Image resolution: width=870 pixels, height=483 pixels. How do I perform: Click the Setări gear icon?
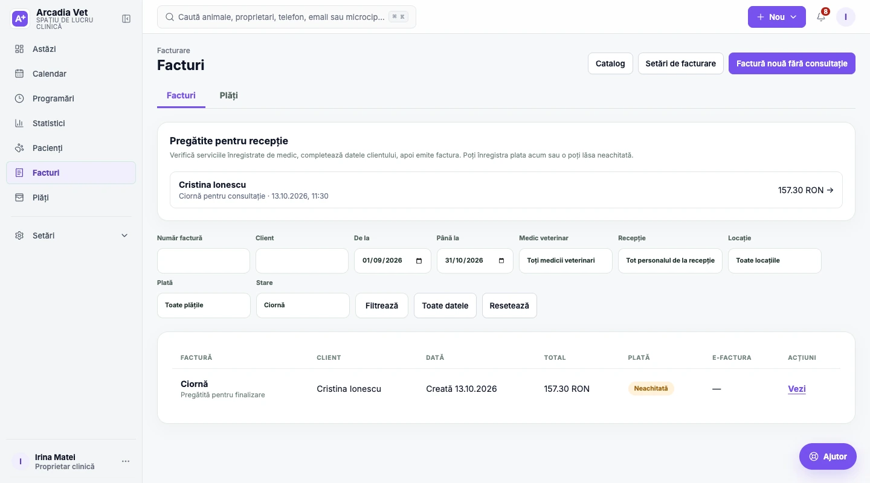[x=19, y=235]
